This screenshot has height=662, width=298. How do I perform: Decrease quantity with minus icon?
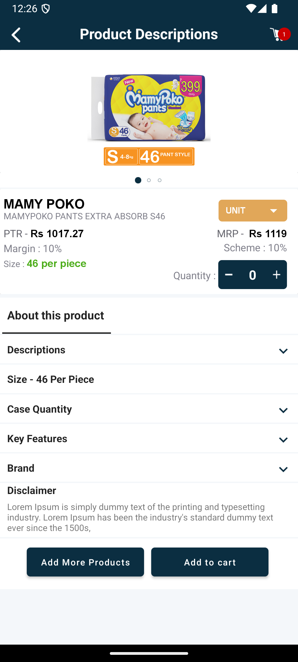pos(229,275)
